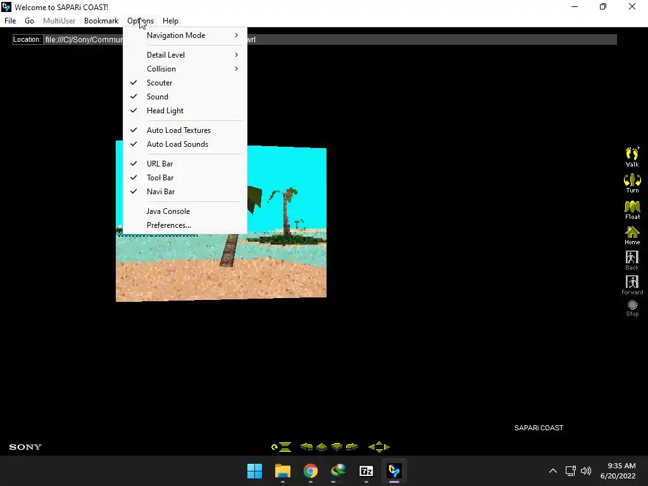Hide the Navi Bar
The height and width of the screenshot is (486, 648).
tap(185, 192)
